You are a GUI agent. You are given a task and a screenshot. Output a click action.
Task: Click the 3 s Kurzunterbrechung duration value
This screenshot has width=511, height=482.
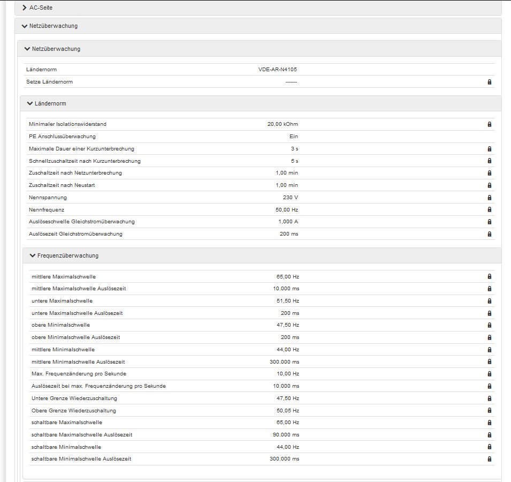(x=295, y=149)
